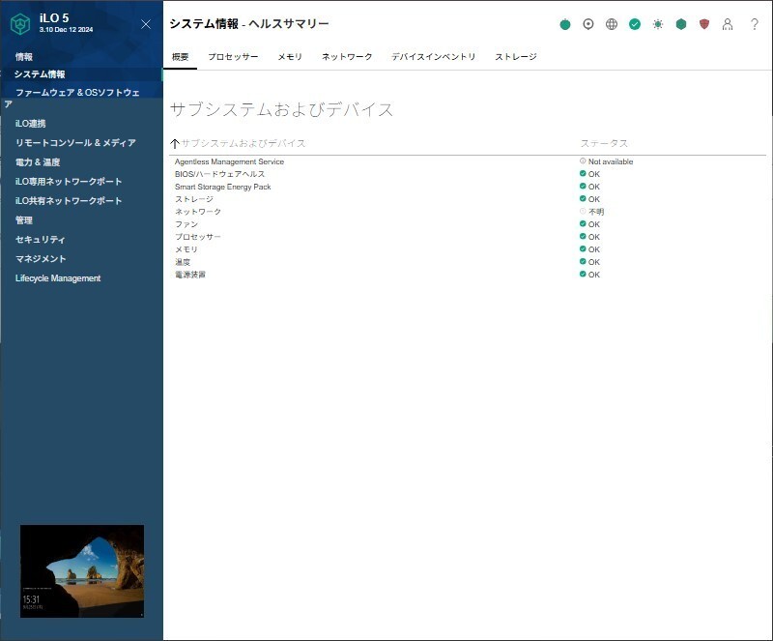Open Lifecycle Management in sidebar
Image resolution: width=773 pixels, height=641 pixels.
[x=58, y=278]
